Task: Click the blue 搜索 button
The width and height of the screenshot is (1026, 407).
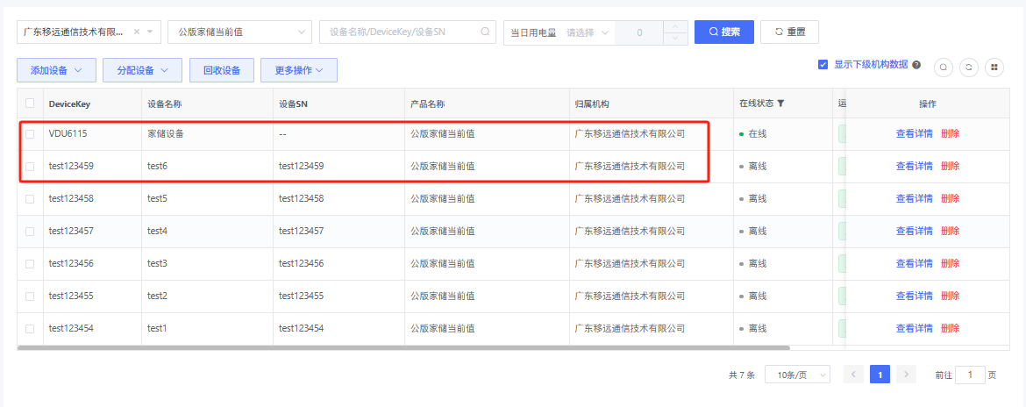Action: click(723, 32)
